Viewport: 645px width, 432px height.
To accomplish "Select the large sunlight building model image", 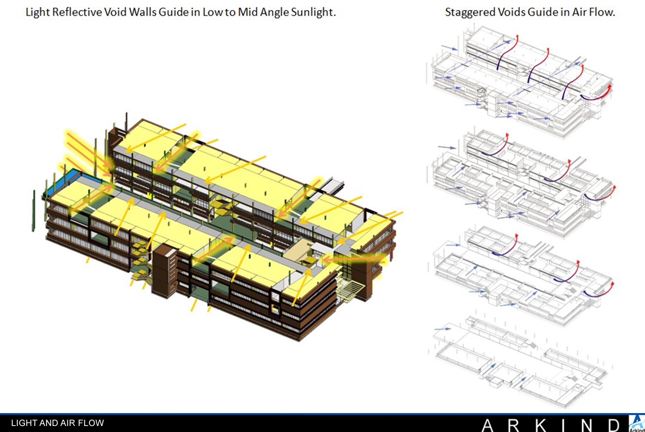I will [218, 227].
